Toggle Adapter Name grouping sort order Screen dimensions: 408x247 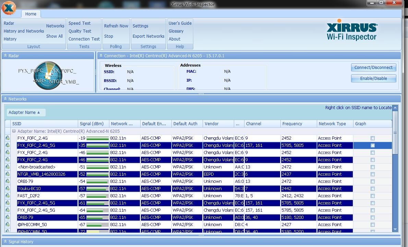[x=26, y=113]
